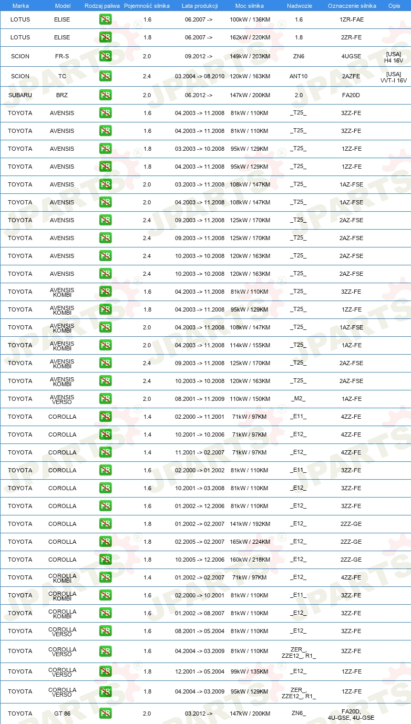Click the 'FA20D, 4U-GSE, 4U-GSE' engine cell
This screenshot has height=724, width=411.
(351, 714)
